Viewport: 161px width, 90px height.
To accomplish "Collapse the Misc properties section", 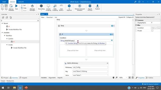I will click(x=136, y=25).
